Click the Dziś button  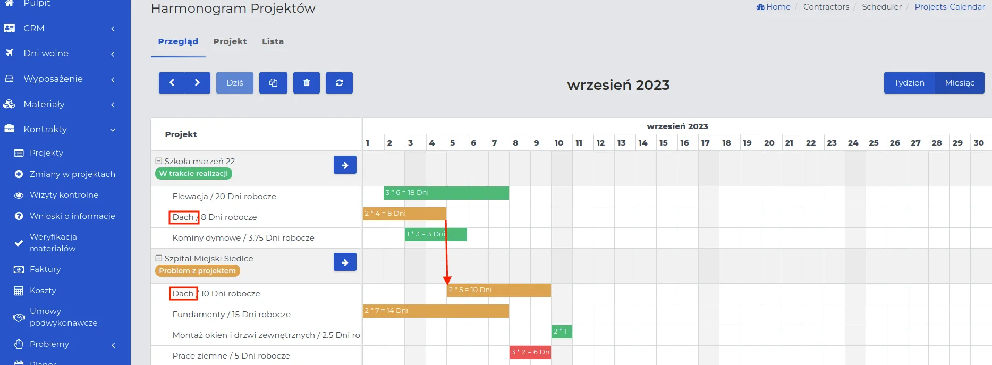pyautogui.click(x=235, y=83)
